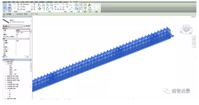The height and width of the screenshot is (105, 199).
Task: Open the Type Selector dropdown
Action: 31,21
